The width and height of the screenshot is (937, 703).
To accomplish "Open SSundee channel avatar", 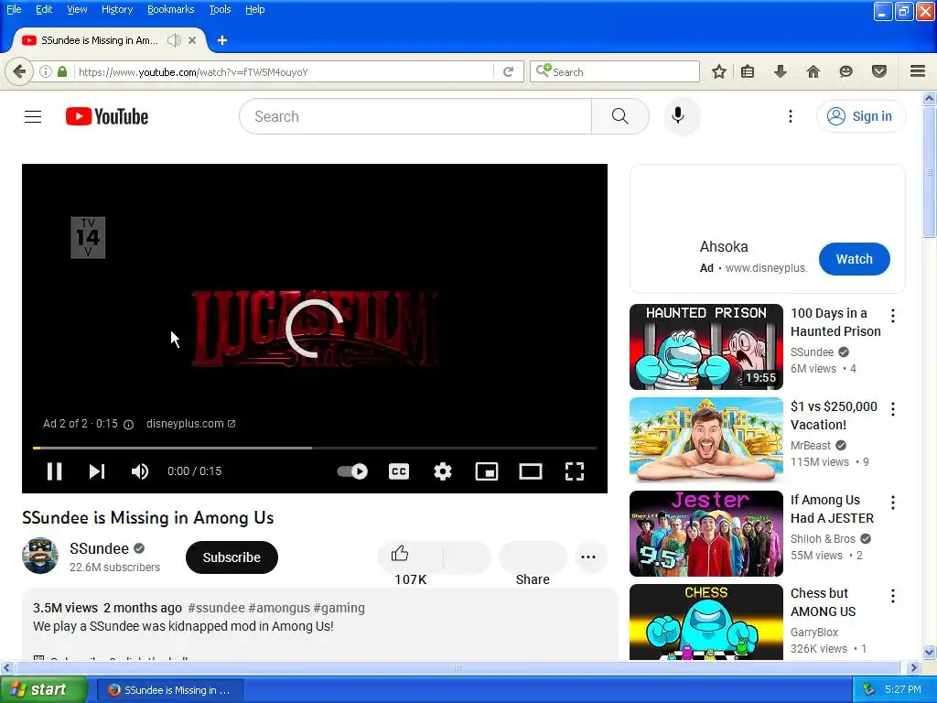I will (x=40, y=556).
